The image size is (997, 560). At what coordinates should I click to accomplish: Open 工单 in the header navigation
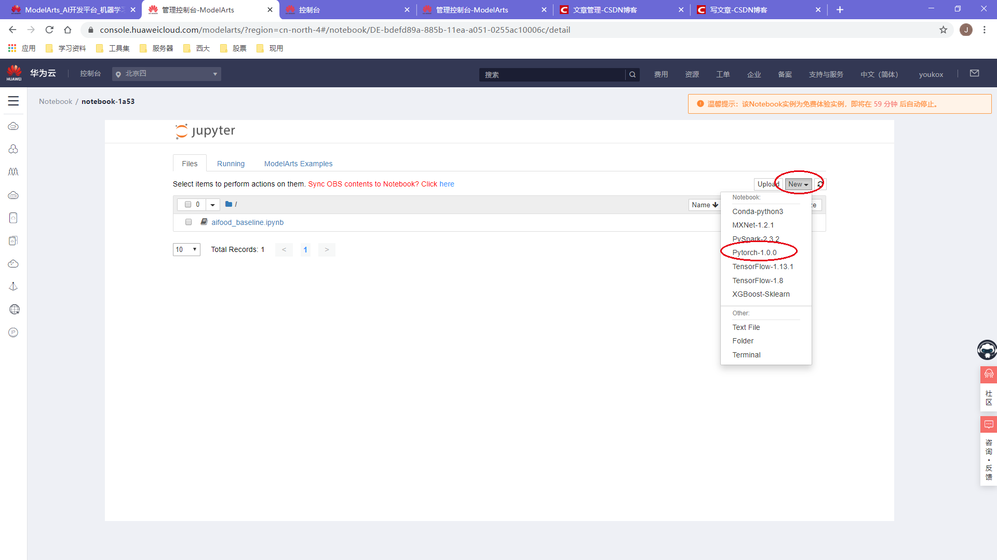pos(723,74)
